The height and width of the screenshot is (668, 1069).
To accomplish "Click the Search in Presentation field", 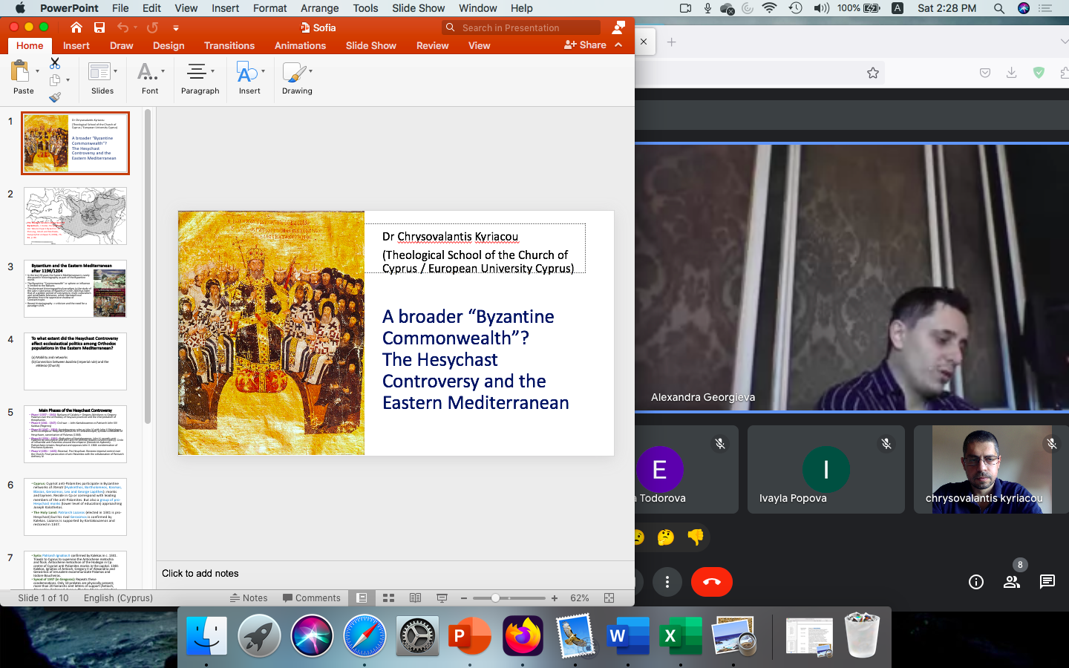I will (521, 27).
